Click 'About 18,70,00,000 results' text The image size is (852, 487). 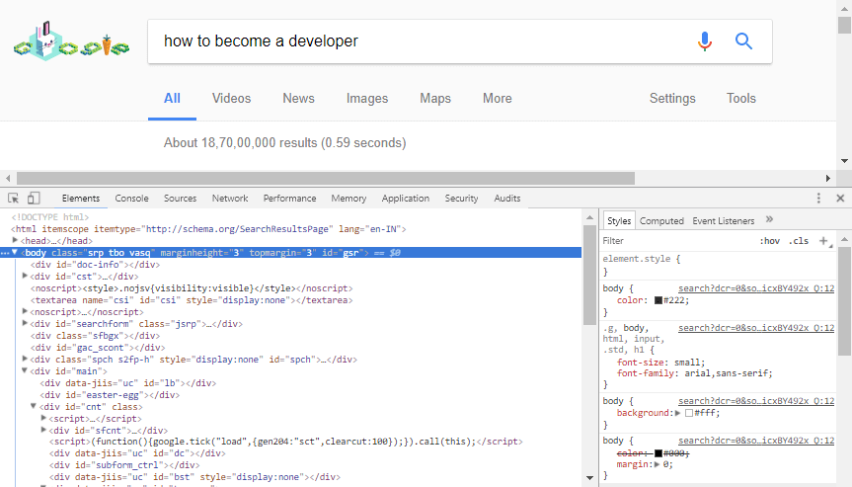tap(284, 143)
